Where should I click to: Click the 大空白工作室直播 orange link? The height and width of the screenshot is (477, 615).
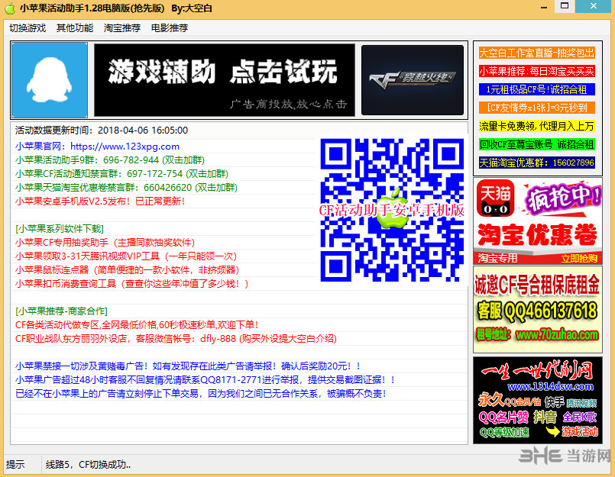click(536, 53)
